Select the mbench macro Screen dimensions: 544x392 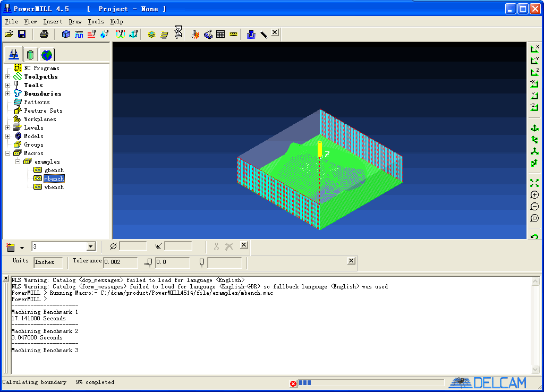[54, 178]
